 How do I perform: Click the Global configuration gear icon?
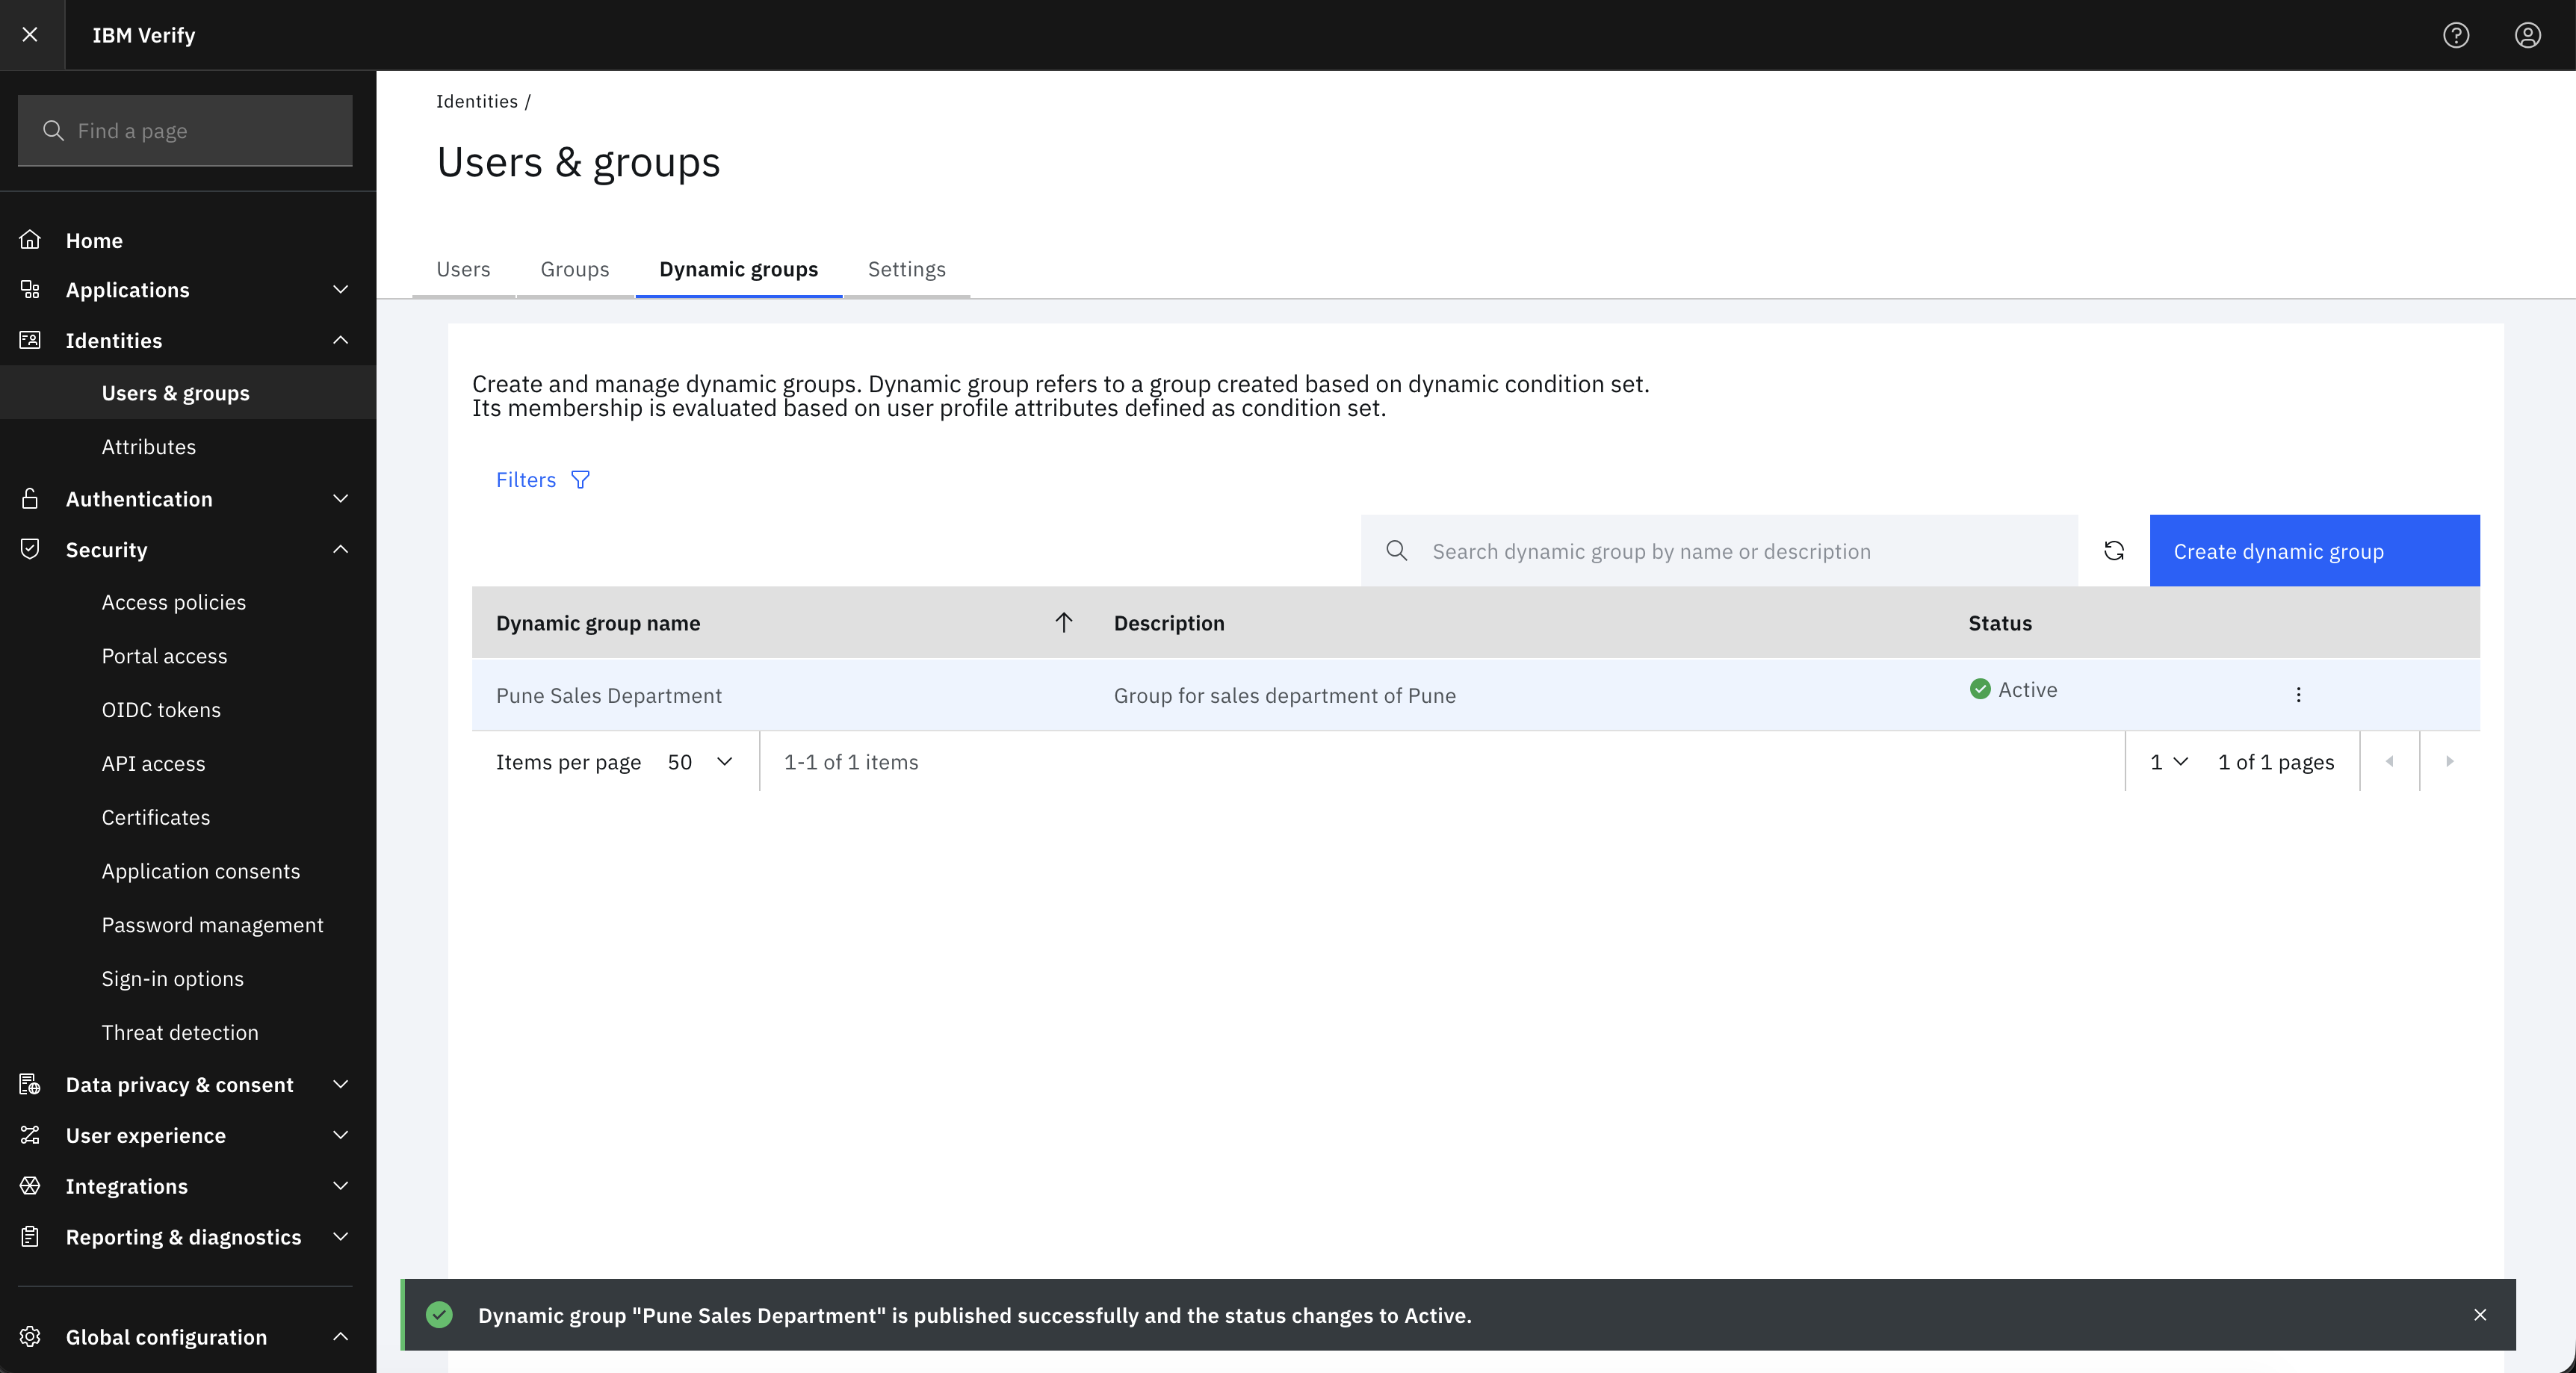30,1337
